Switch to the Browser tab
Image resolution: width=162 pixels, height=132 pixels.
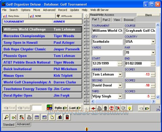129,20
